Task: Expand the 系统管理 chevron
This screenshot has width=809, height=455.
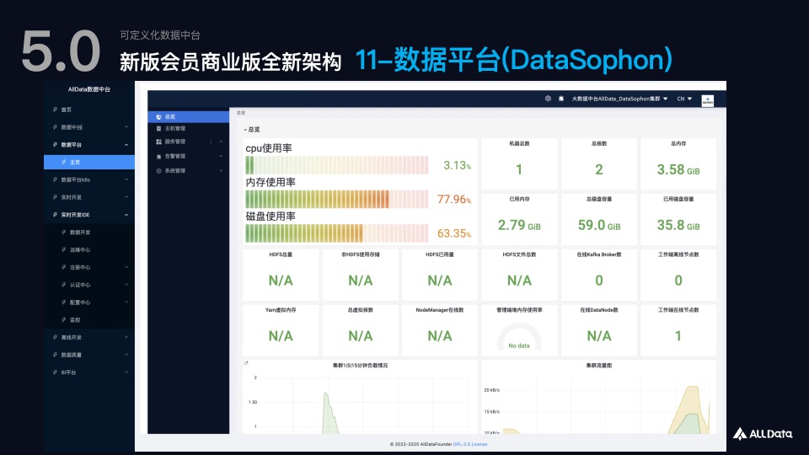Action: coord(221,171)
